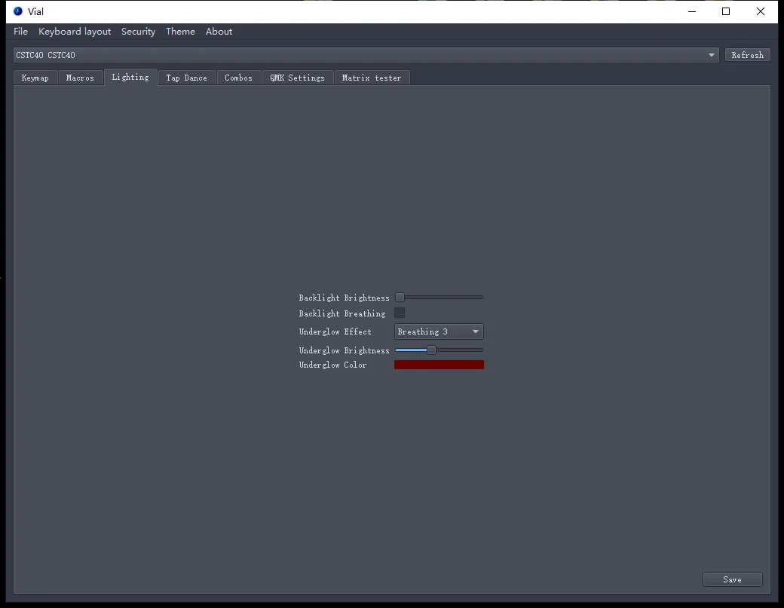Open the File menu
The image size is (784, 608).
click(x=20, y=32)
